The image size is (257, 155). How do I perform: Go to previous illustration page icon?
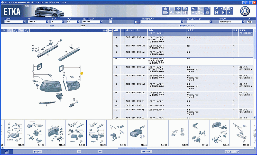(223, 9)
